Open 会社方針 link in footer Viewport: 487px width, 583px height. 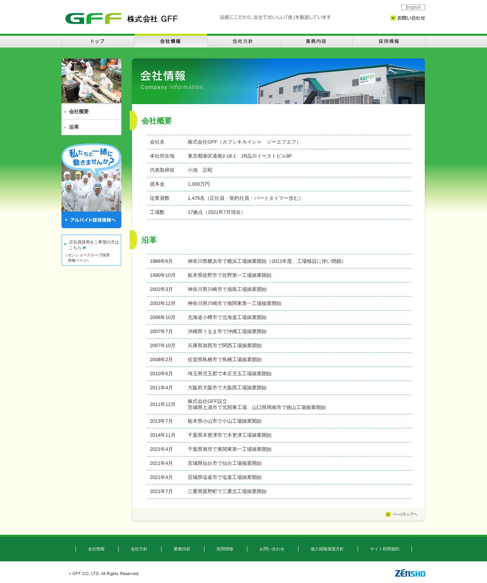(x=139, y=549)
